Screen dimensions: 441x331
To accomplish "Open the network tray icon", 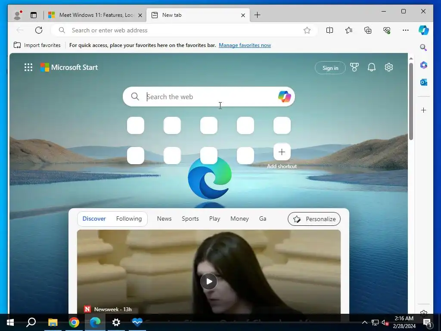I will coord(375,322).
